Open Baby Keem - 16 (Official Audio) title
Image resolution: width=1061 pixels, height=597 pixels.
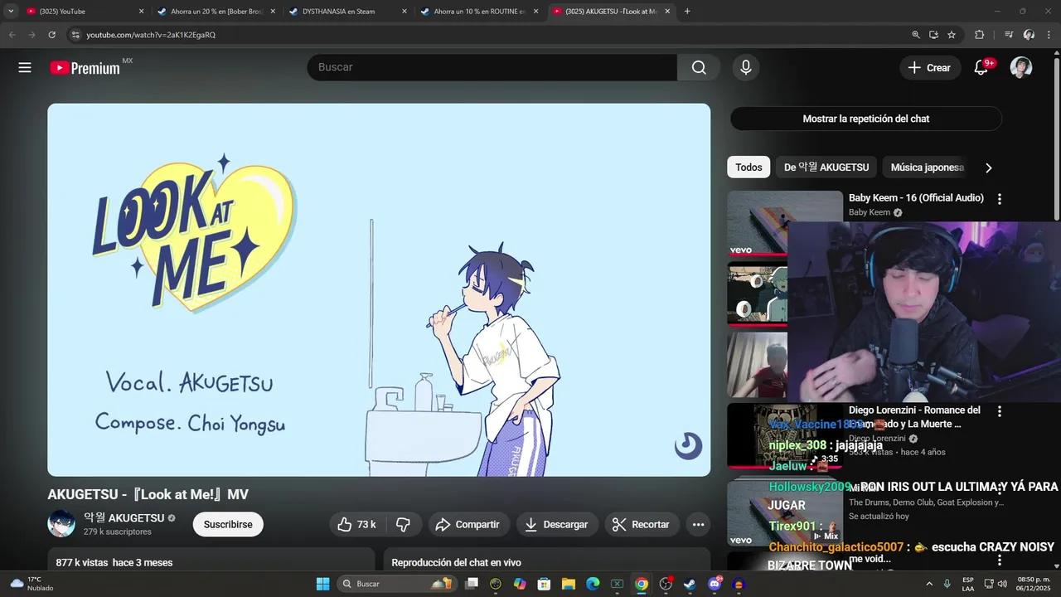point(916,198)
